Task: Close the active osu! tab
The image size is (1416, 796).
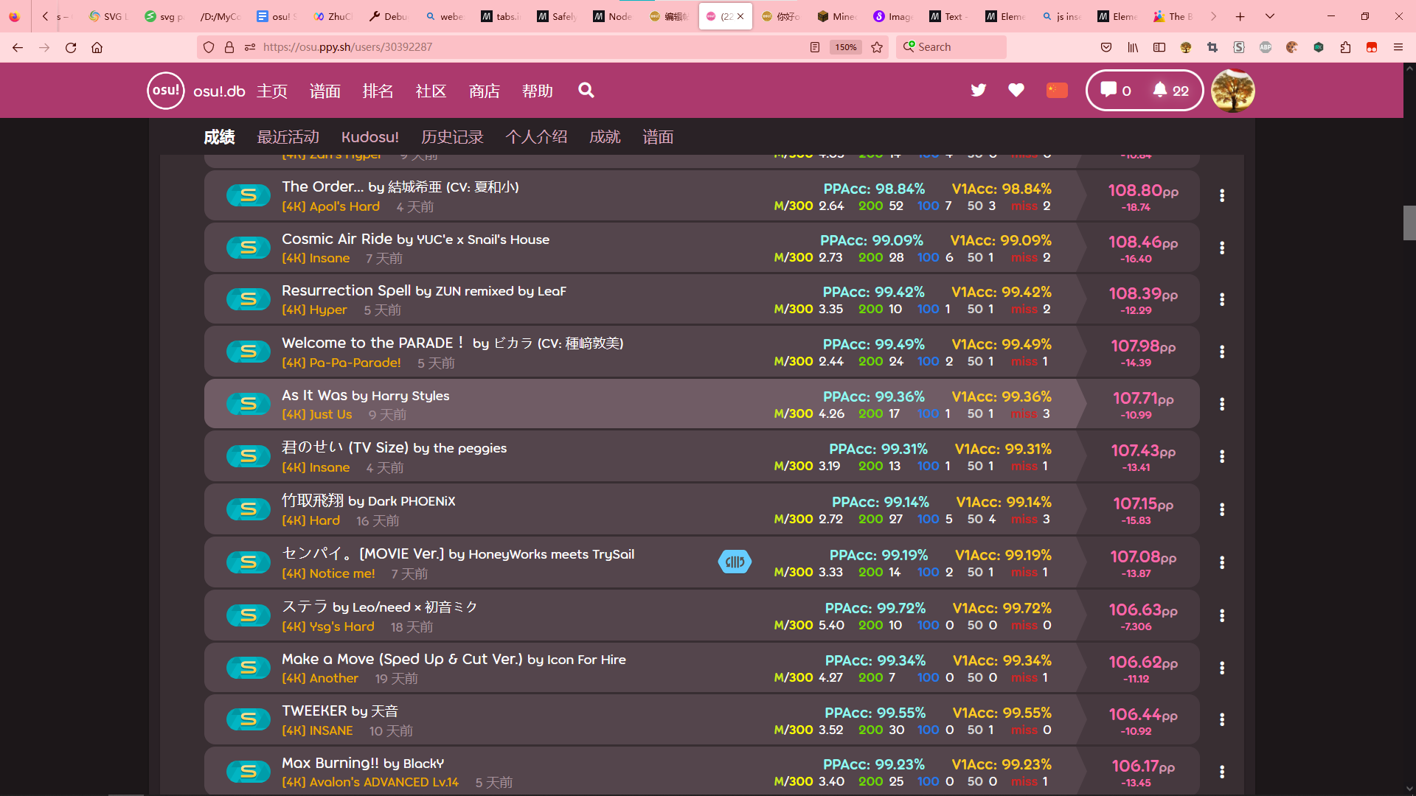Action: pos(740,16)
